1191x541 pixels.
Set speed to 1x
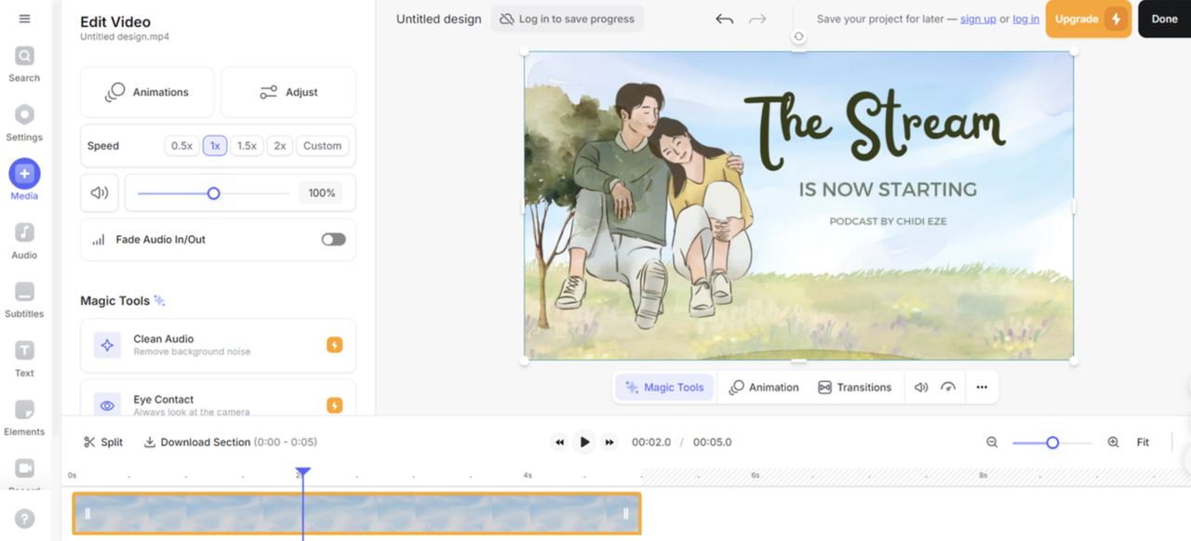tap(215, 146)
